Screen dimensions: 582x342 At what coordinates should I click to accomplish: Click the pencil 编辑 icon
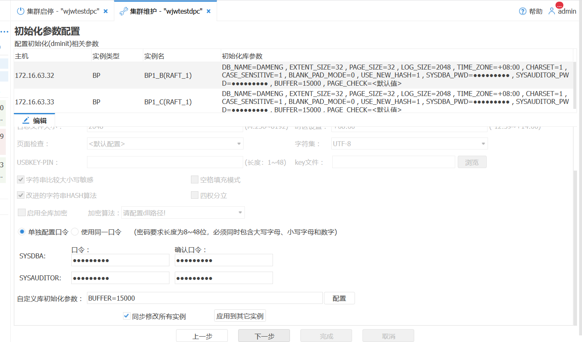tap(26, 120)
